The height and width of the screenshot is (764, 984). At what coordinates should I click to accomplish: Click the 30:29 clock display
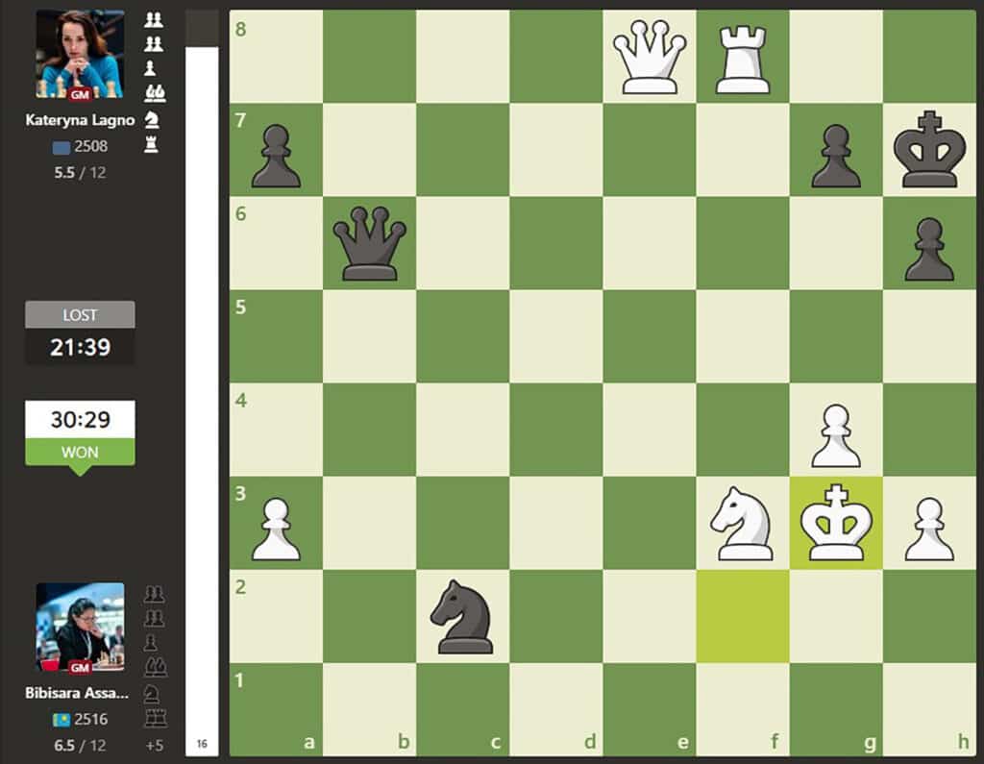pos(80,420)
